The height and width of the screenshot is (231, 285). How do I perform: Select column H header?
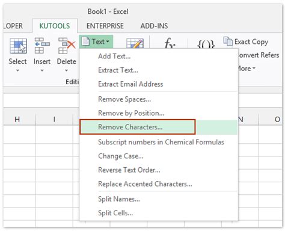pyautogui.click(x=17, y=119)
